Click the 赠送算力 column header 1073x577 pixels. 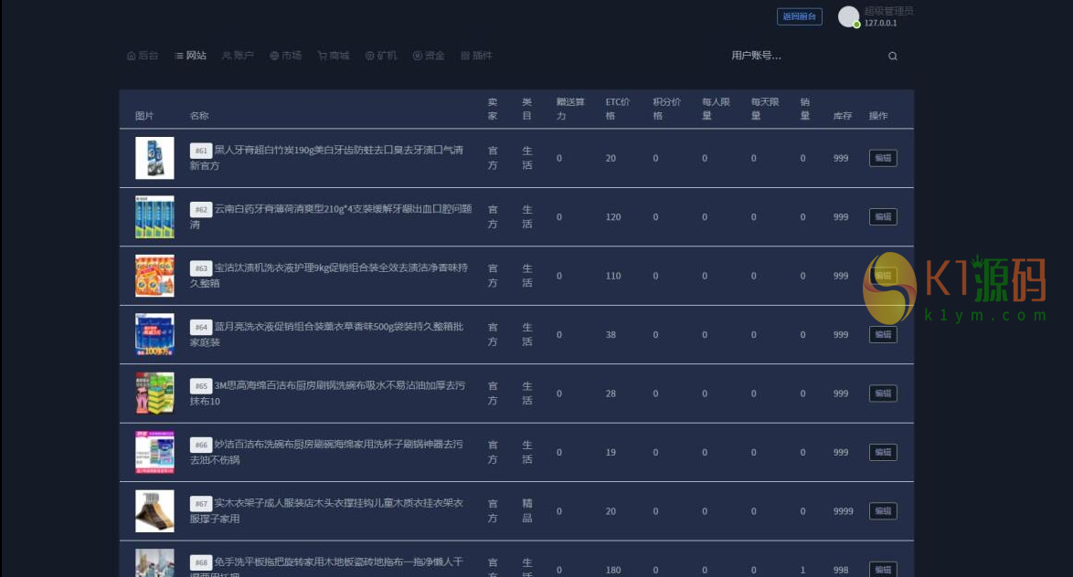(570, 109)
